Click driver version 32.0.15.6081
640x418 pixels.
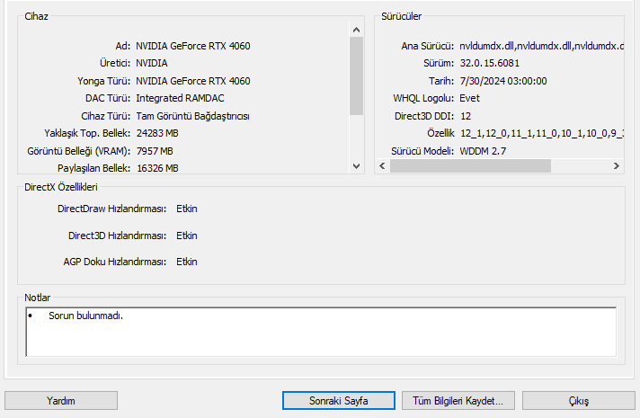click(x=490, y=63)
